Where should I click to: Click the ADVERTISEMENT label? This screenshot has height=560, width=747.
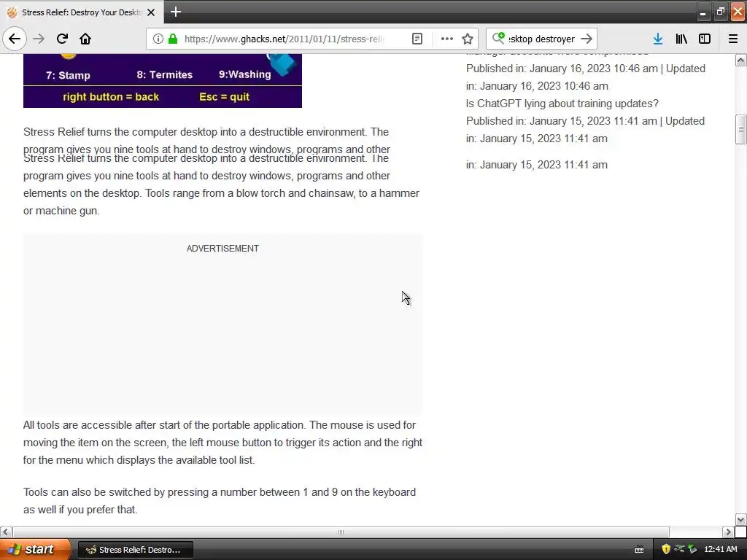coord(222,249)
